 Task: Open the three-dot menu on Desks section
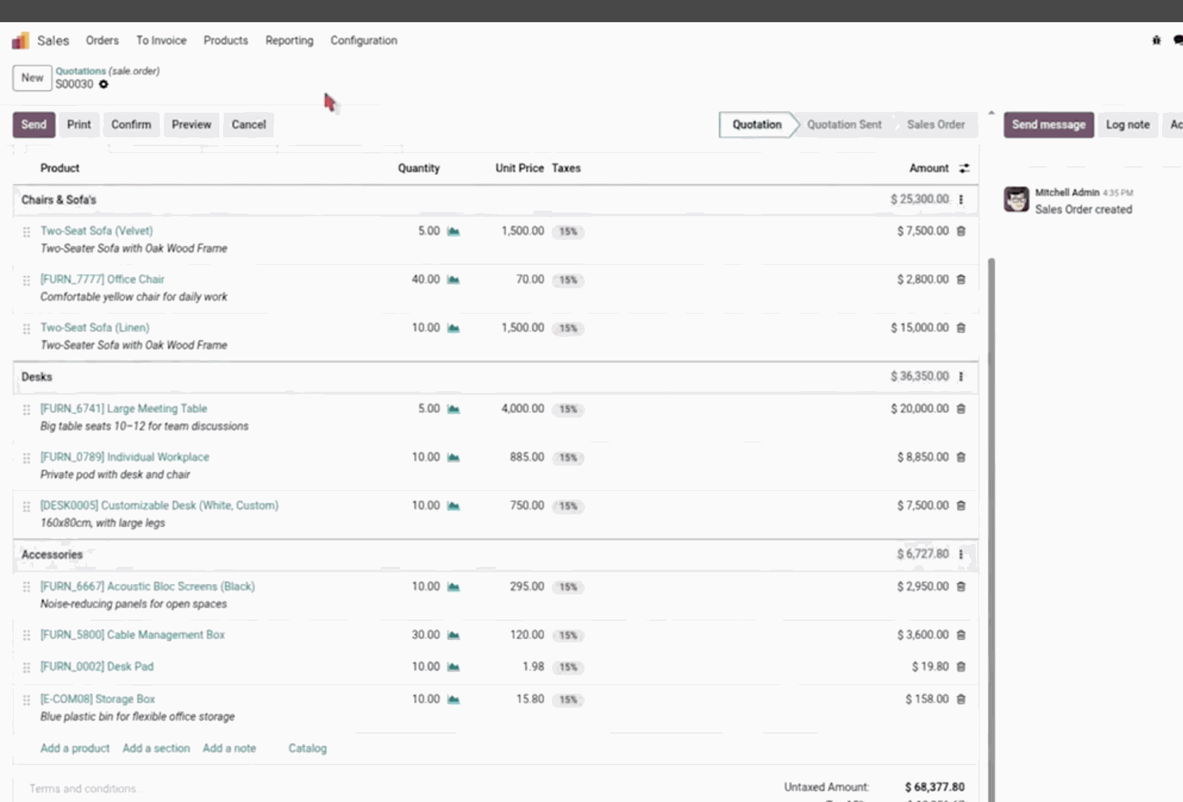pyautogui.click(x=961, y=376)
